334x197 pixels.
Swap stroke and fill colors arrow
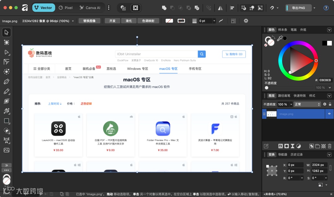tap(273, 37)
